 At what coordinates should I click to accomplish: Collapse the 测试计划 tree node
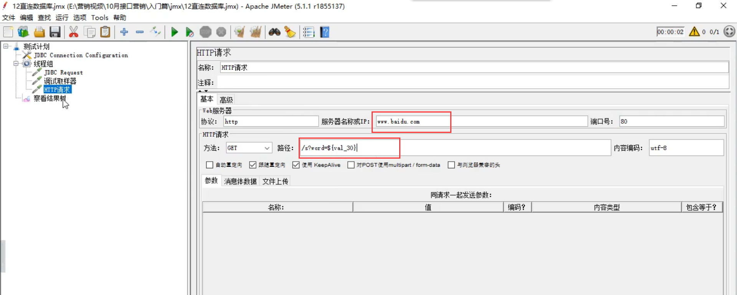[6, 46]
